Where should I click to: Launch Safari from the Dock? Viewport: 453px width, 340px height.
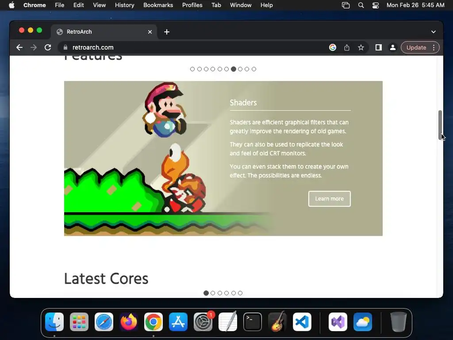tap(104, 322)
